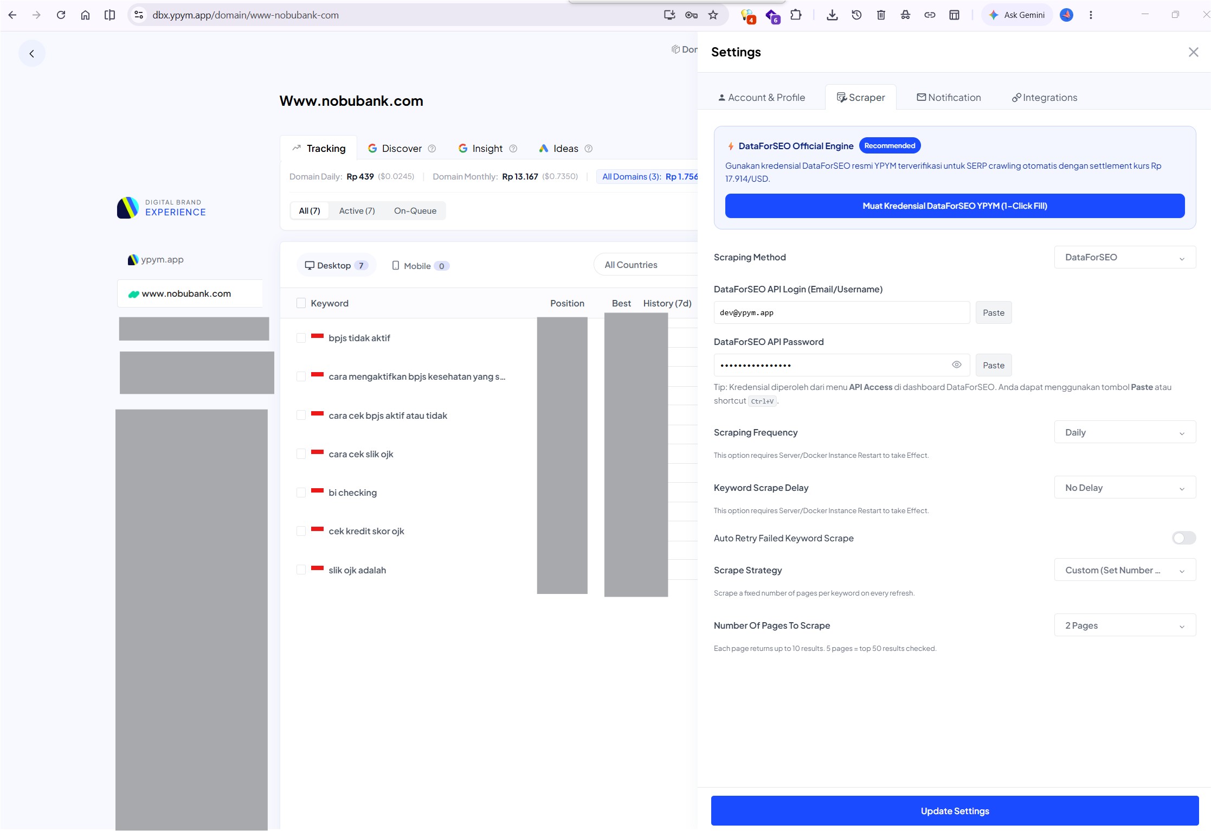Viewport: 1211px width, 831px height.
Task: Bookmark this page with the star icon
Action: [x=713, y=15]
